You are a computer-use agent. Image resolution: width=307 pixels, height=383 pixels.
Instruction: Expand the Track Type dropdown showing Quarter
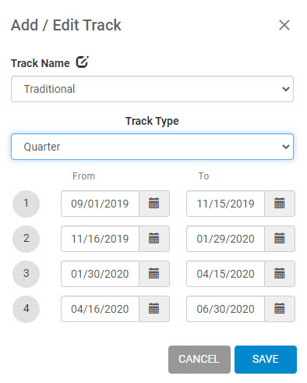coord(152,147)
